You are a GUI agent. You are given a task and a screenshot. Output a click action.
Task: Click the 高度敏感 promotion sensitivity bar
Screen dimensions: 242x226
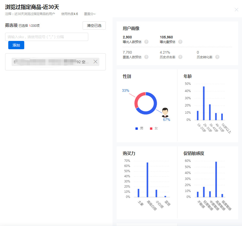[216, 179]
